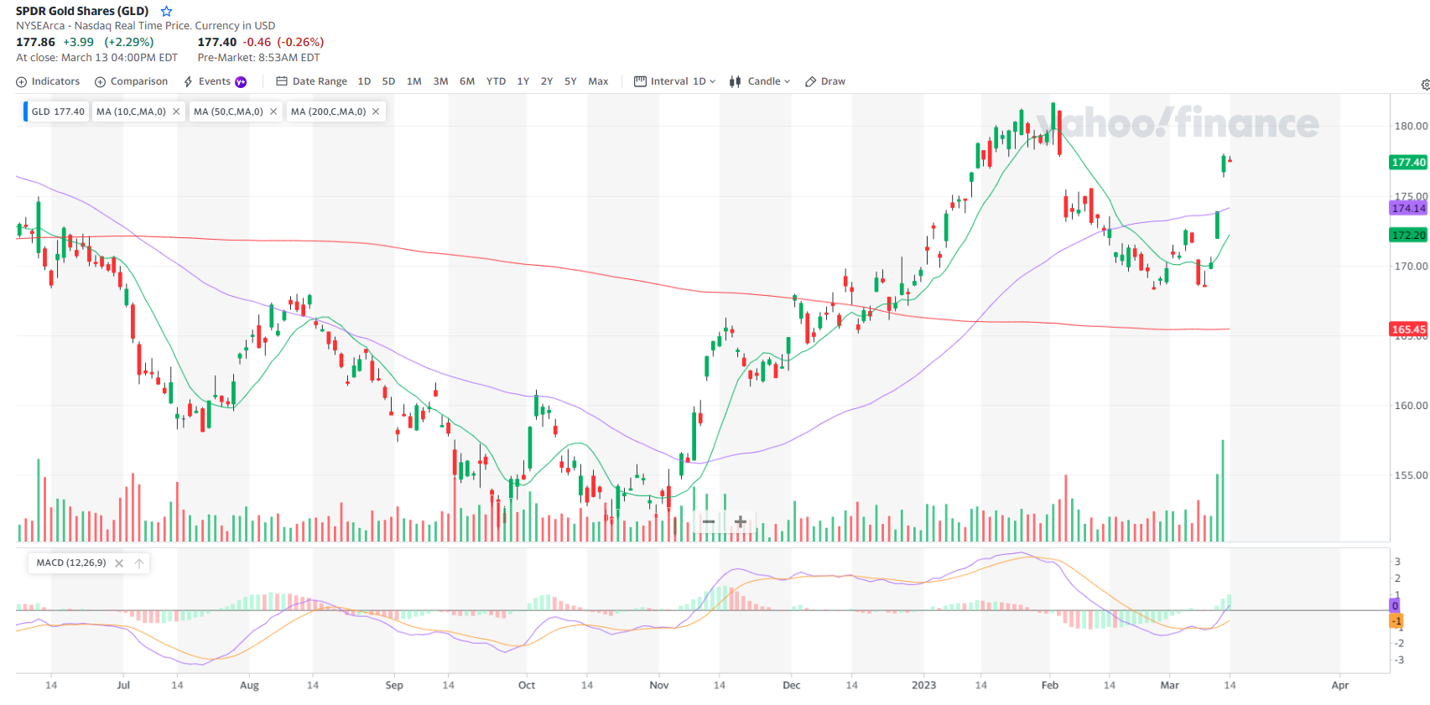The image size is (1430, 705).
Task: Click the red 165.45 MA value label
Action: 1408,329
